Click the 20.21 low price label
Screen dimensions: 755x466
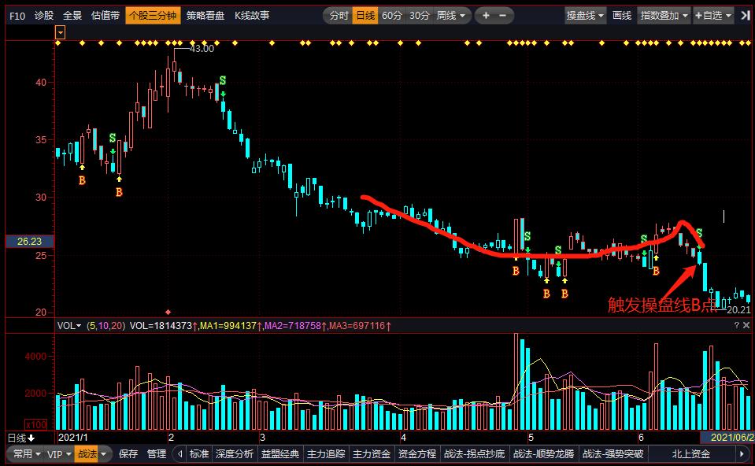click(738, 309)
